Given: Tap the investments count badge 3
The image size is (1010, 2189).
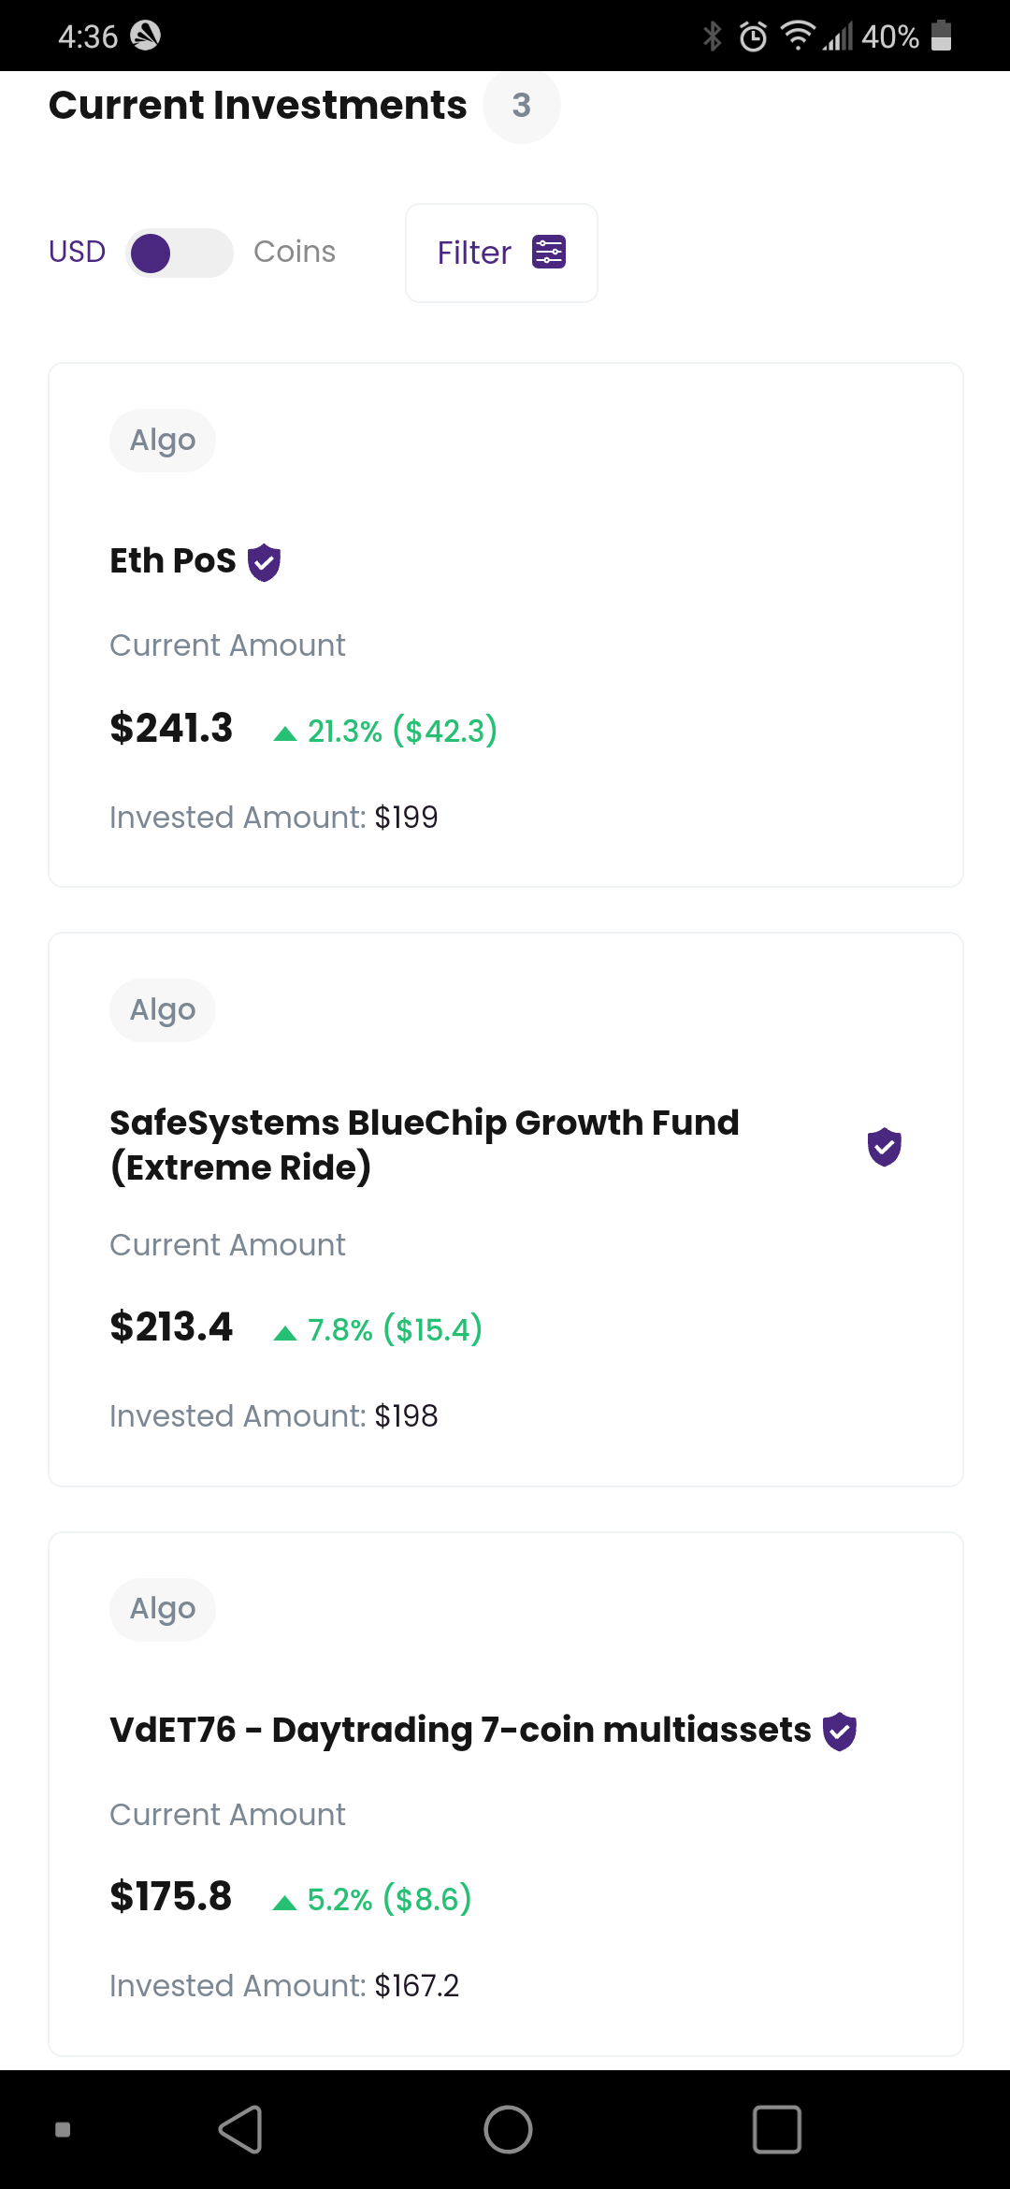Looking at the screenshot, I should tap(521, 105).
